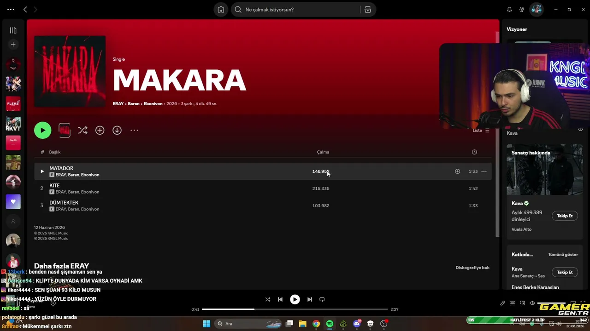Open Task View on the taskbar
The width and height of the screenshot is (590, 331).
click(x=289, y=324)
